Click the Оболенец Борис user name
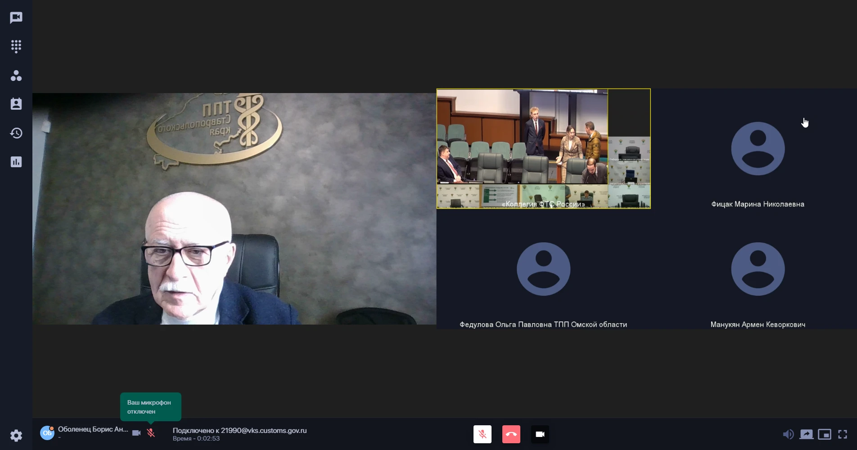 (93, 429)
